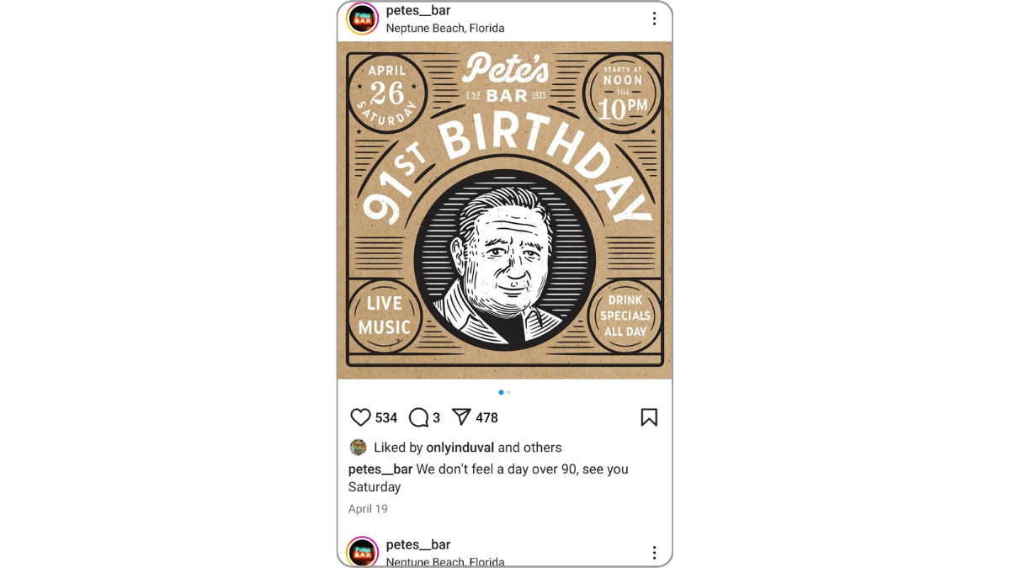Share the post using the paper plane icon
1010x568 pixels.
[x=461, y=417]
